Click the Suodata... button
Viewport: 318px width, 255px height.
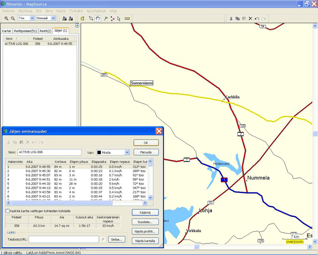[x=145, y=222]
